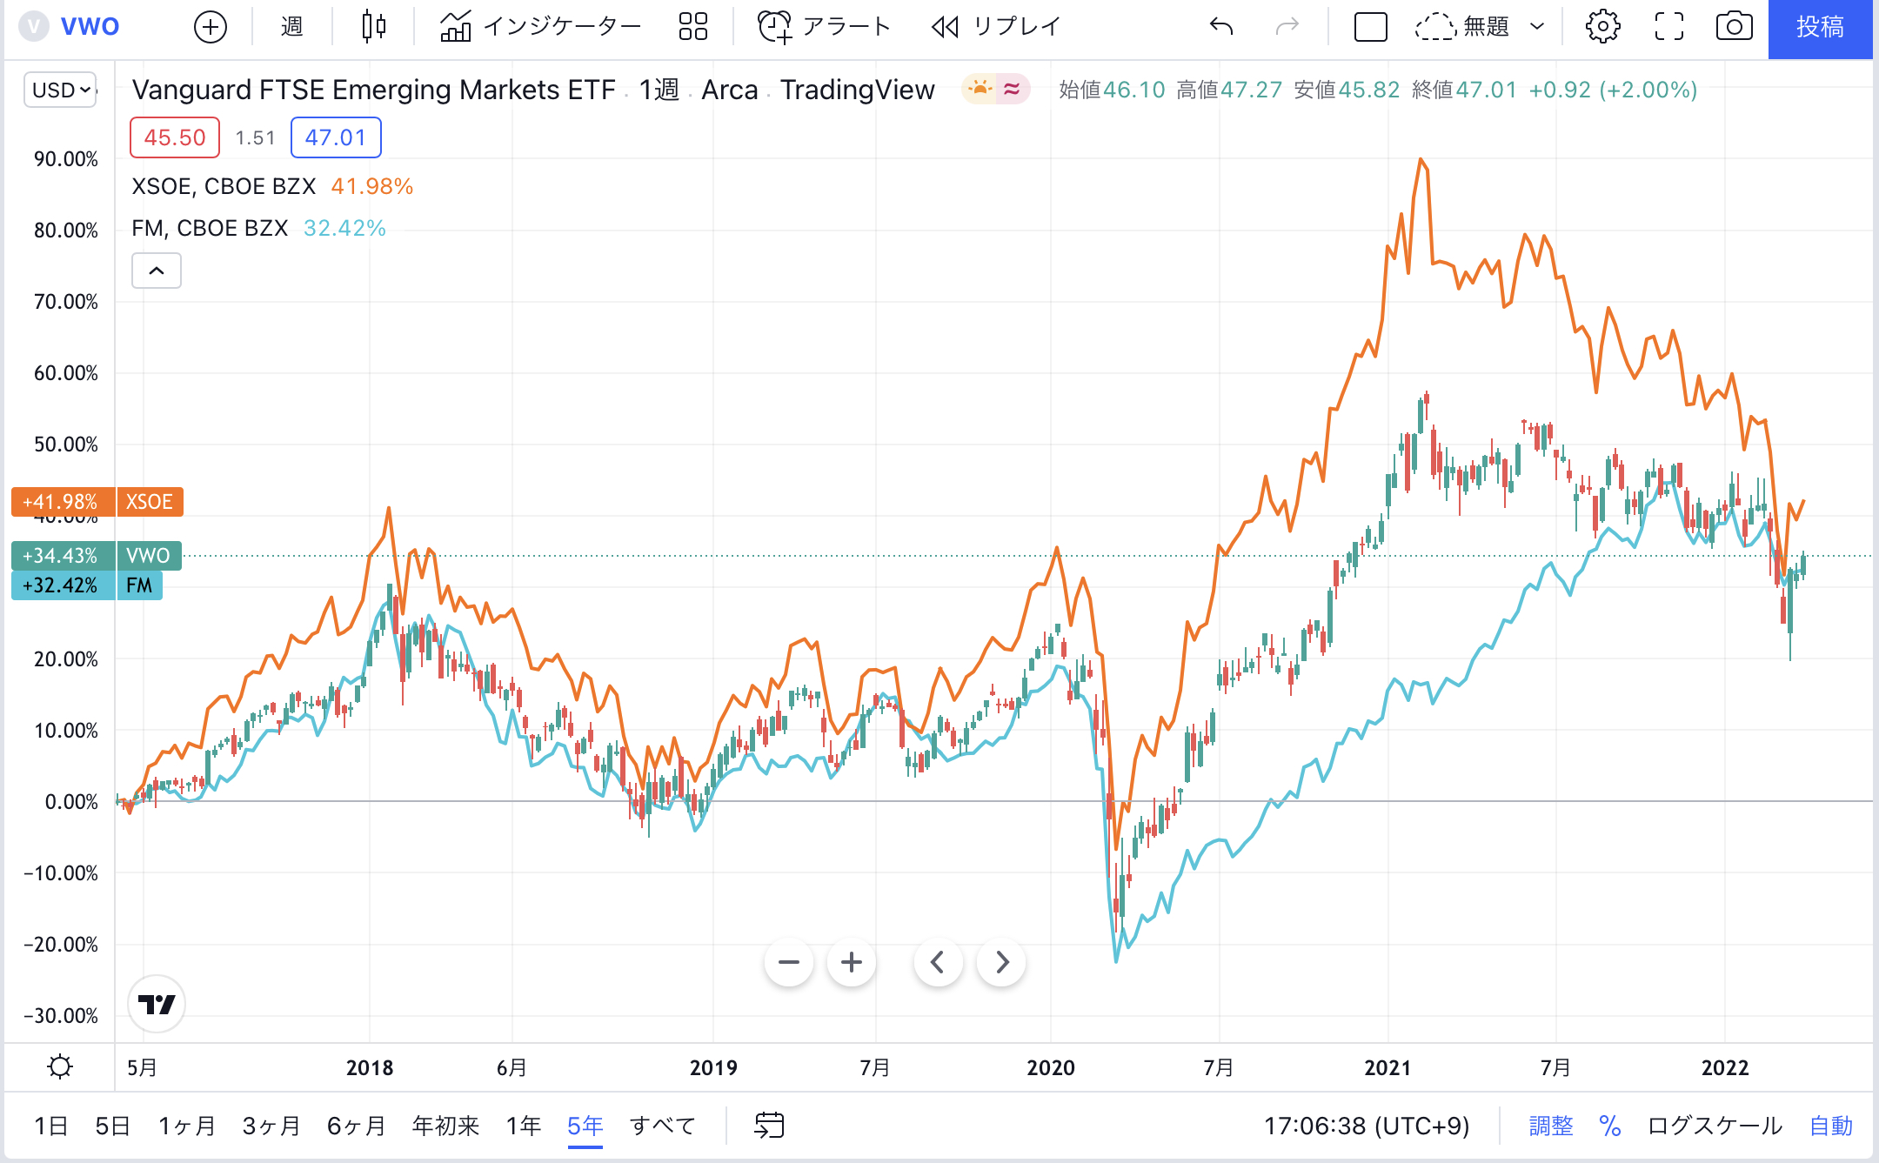Click the green VWO +34.43% price label
The width and height of the screenshot is (1879, 1163).
point(96,556)
